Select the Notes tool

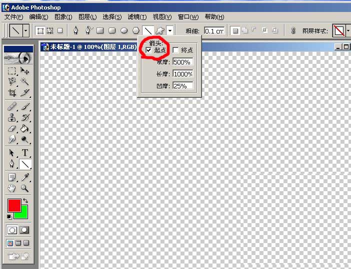(12, 177)
